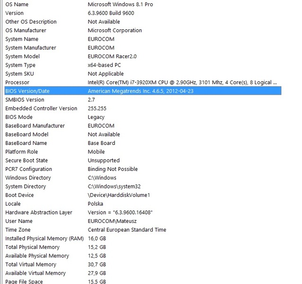Viewport: 302px width, 284px height.
Task: Select Hardware Abstraction Layer row
Action: pyautogui.click(x=143, y=212)
